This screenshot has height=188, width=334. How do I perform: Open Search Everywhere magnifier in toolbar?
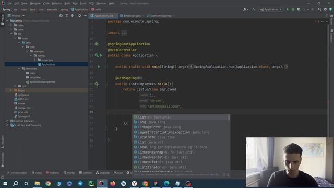319,9
